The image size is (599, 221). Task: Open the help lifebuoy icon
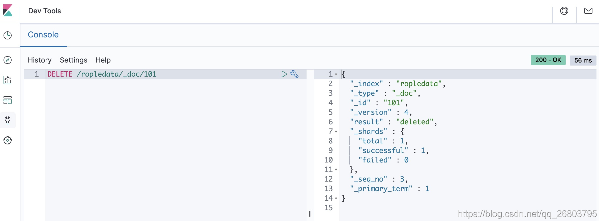click(x=564, y=11)
